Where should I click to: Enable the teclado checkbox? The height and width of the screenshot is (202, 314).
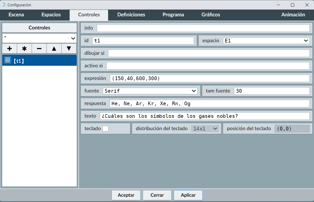[x=105, y=129]
